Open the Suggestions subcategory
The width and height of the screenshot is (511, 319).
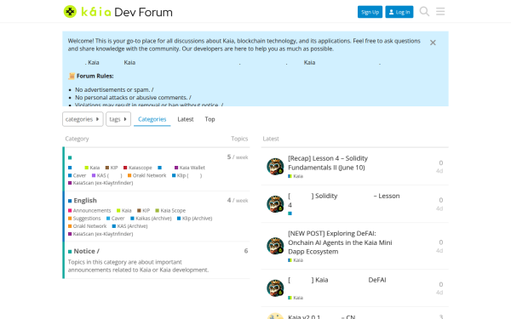pos(84,219)
